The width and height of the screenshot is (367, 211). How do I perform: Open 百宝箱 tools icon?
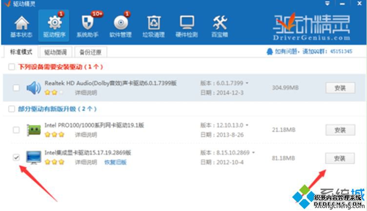(x=220, y=23)
